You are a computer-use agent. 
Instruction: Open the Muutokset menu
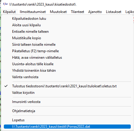(58, 12)
